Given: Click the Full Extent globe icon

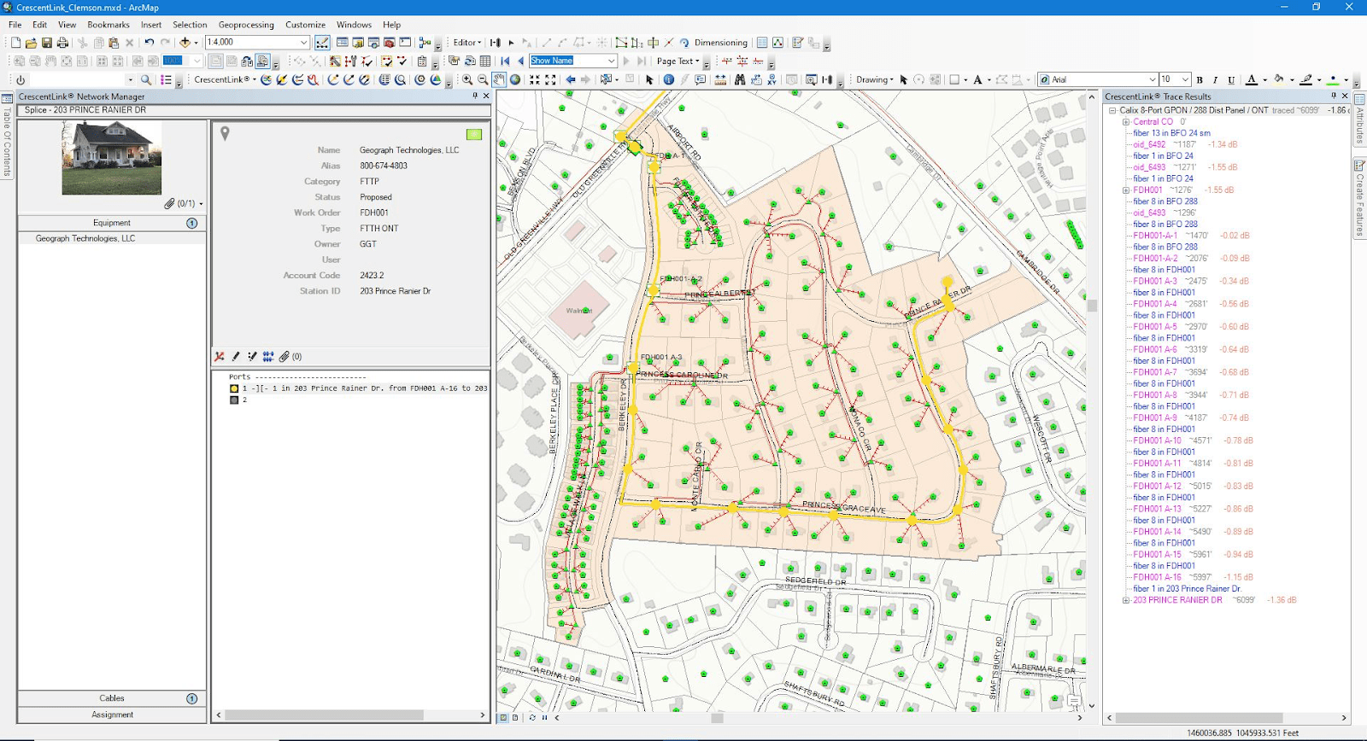Looking at the screenshot, I should [x=515, y=80].
